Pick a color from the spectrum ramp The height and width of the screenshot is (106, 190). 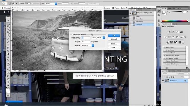[x=175, y=21]
